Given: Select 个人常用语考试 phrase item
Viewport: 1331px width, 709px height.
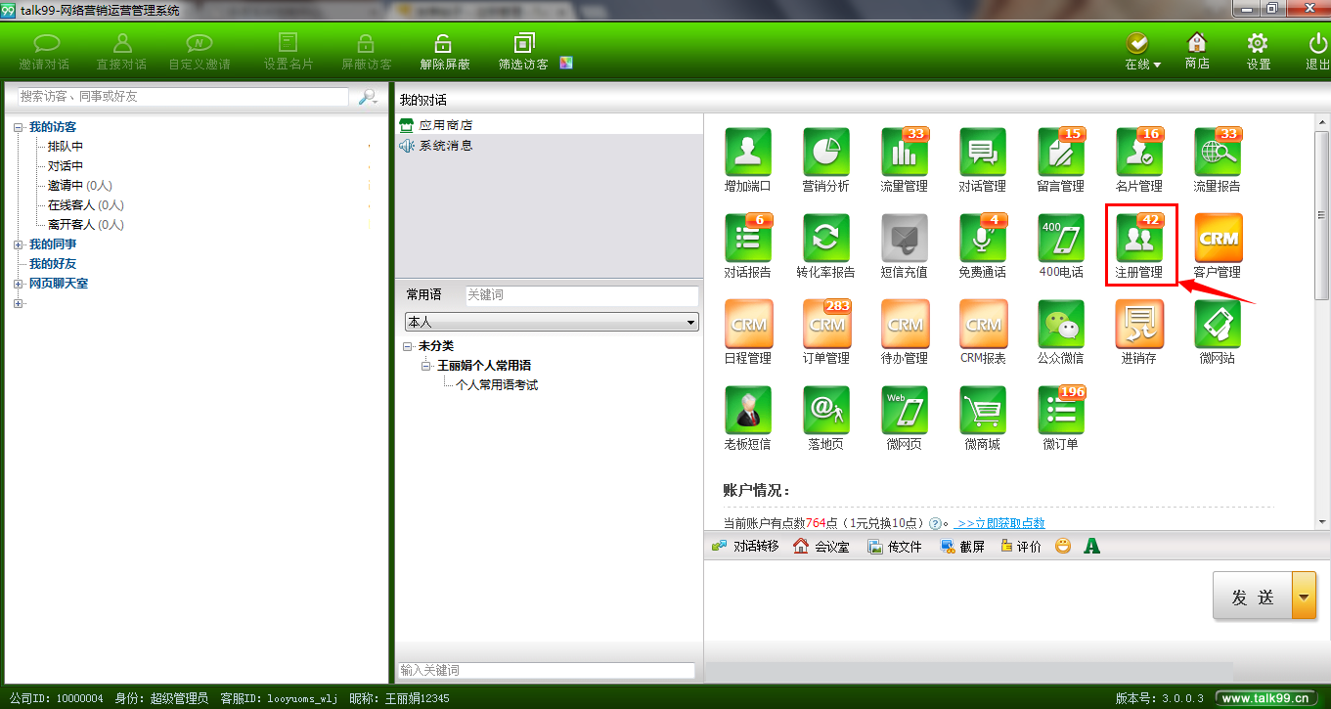Looking at the screenshot, I should (x=497, y=385).
